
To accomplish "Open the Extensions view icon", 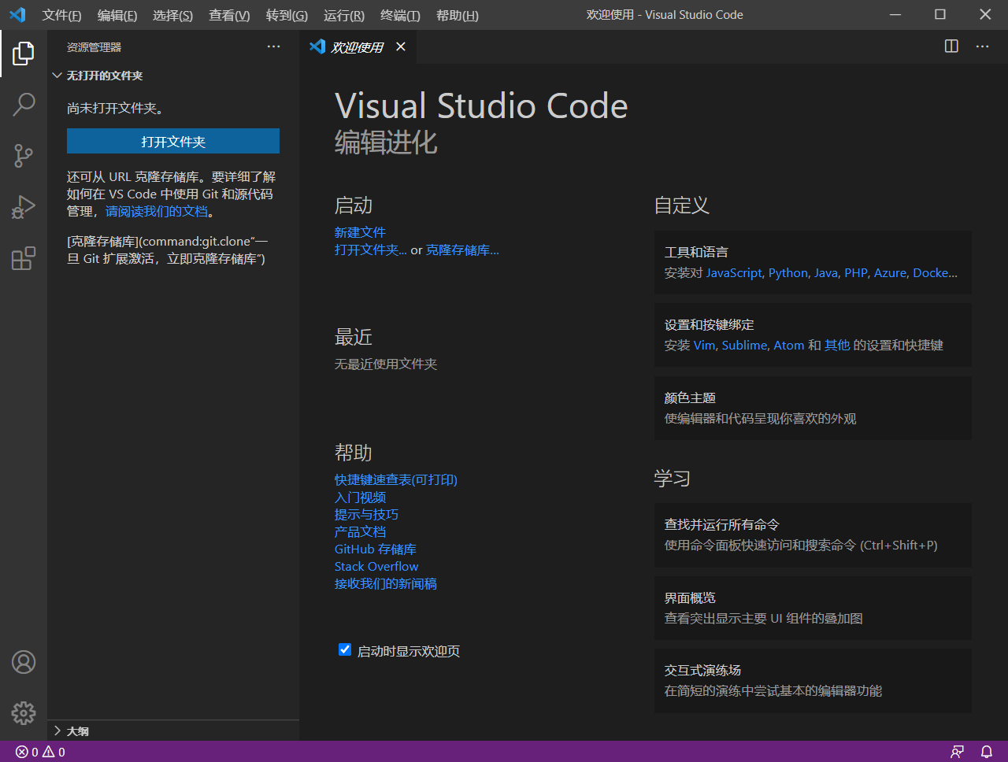I will pyautogui.click(x=24, y=258).
